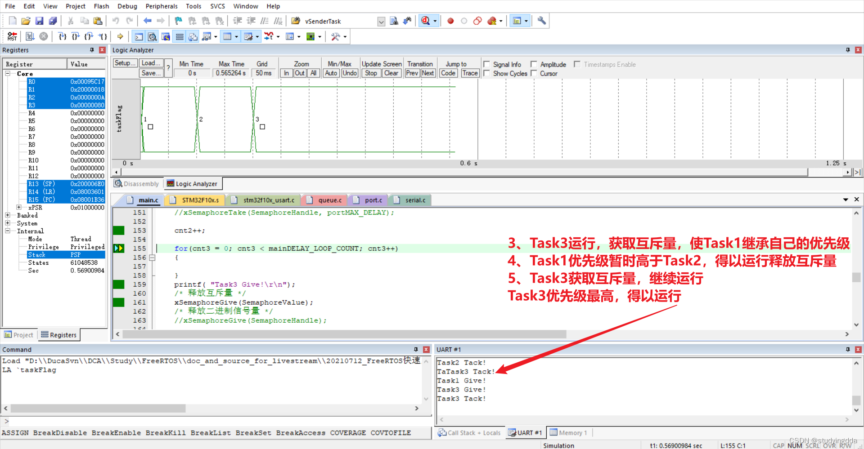Navigate backward with blue left arrow
The height and width of the screenshot is (449, 864).
[x=147, y=21]
